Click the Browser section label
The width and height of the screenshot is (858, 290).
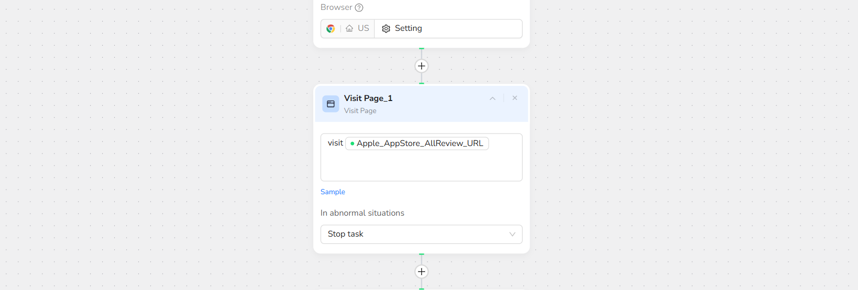click(336, 7)
